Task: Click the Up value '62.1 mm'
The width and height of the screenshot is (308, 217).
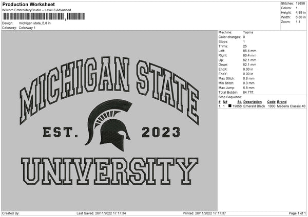Action: [249, 60]
